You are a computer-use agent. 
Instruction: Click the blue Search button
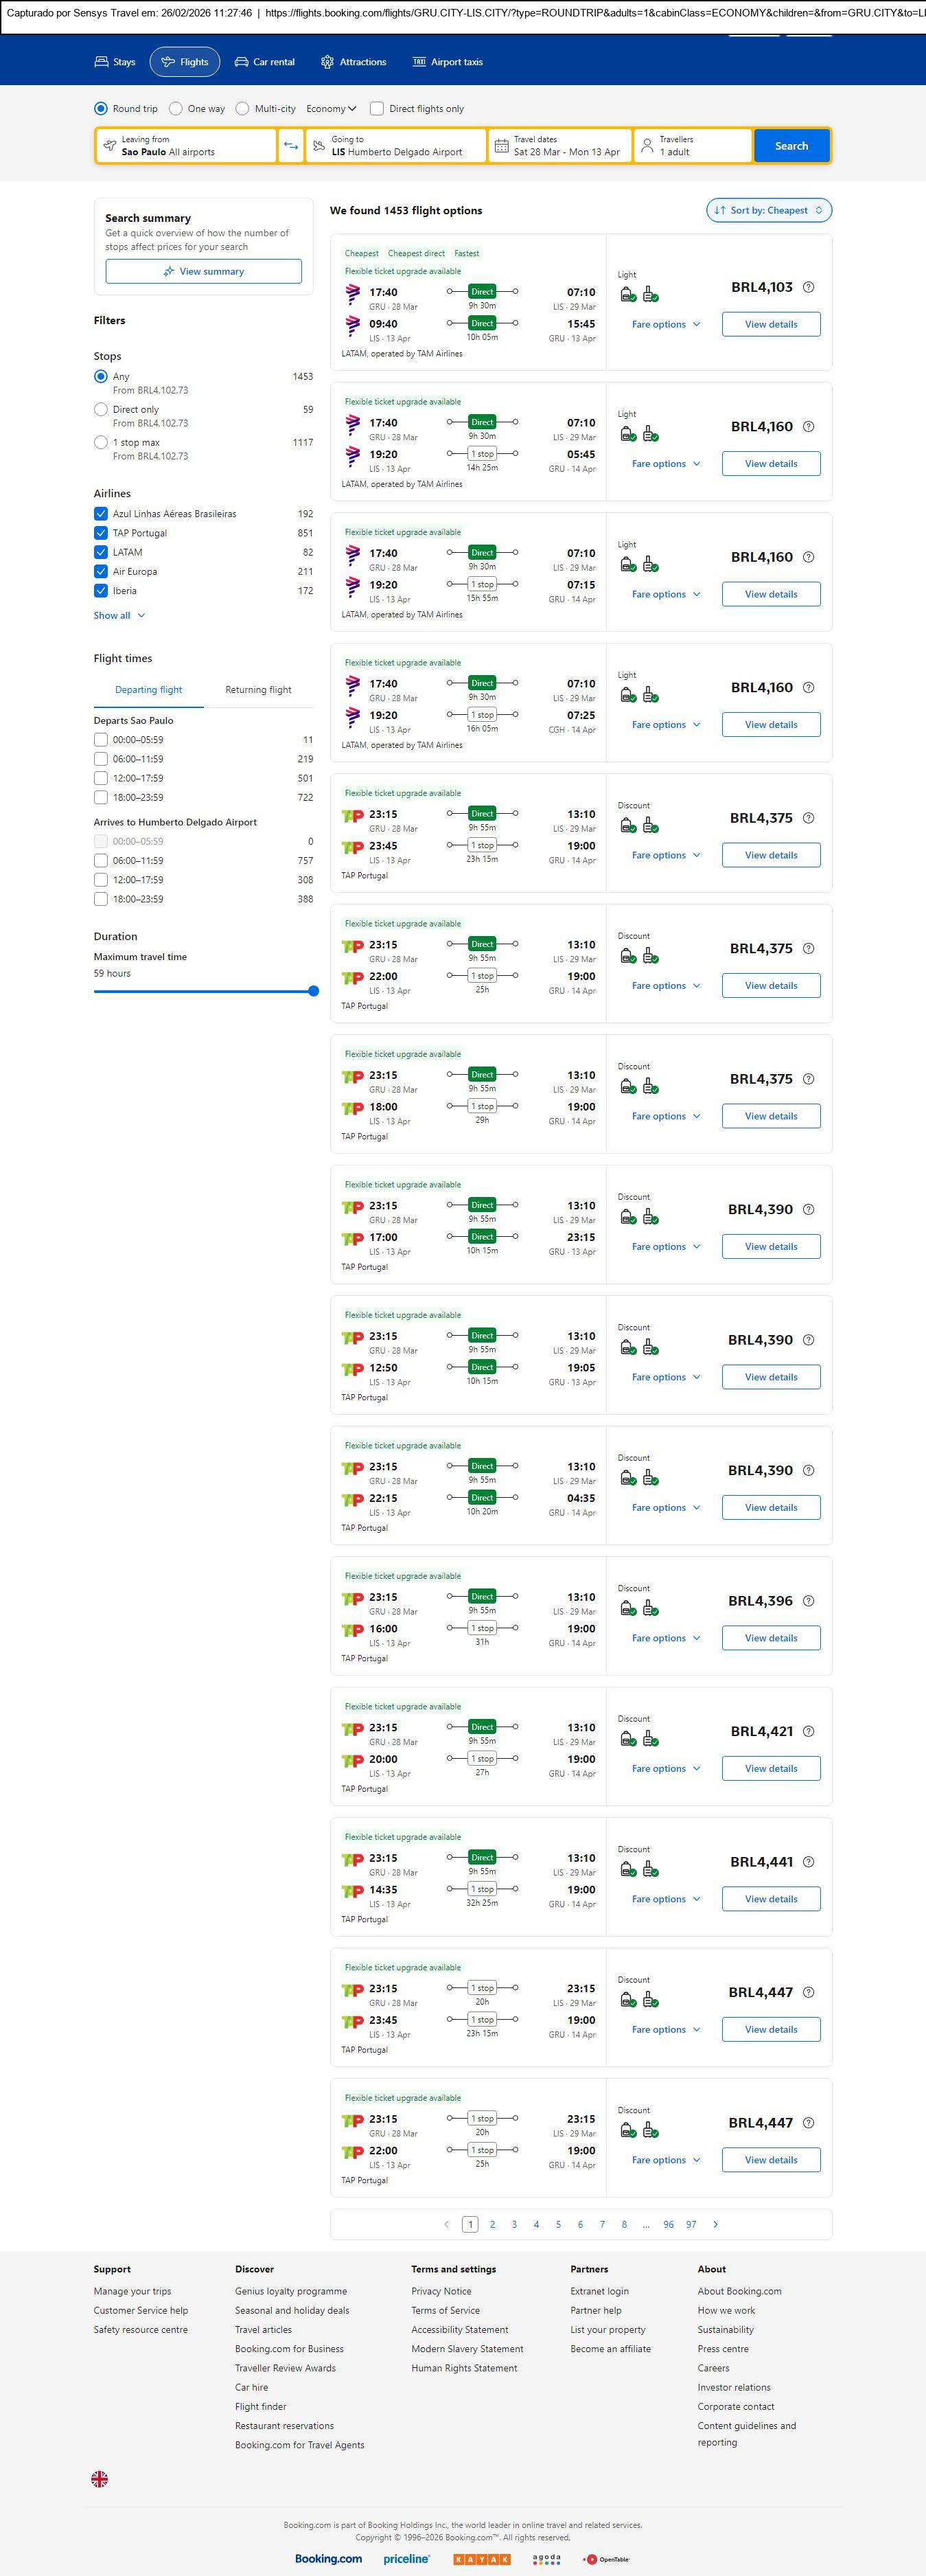tap(791, 146)
